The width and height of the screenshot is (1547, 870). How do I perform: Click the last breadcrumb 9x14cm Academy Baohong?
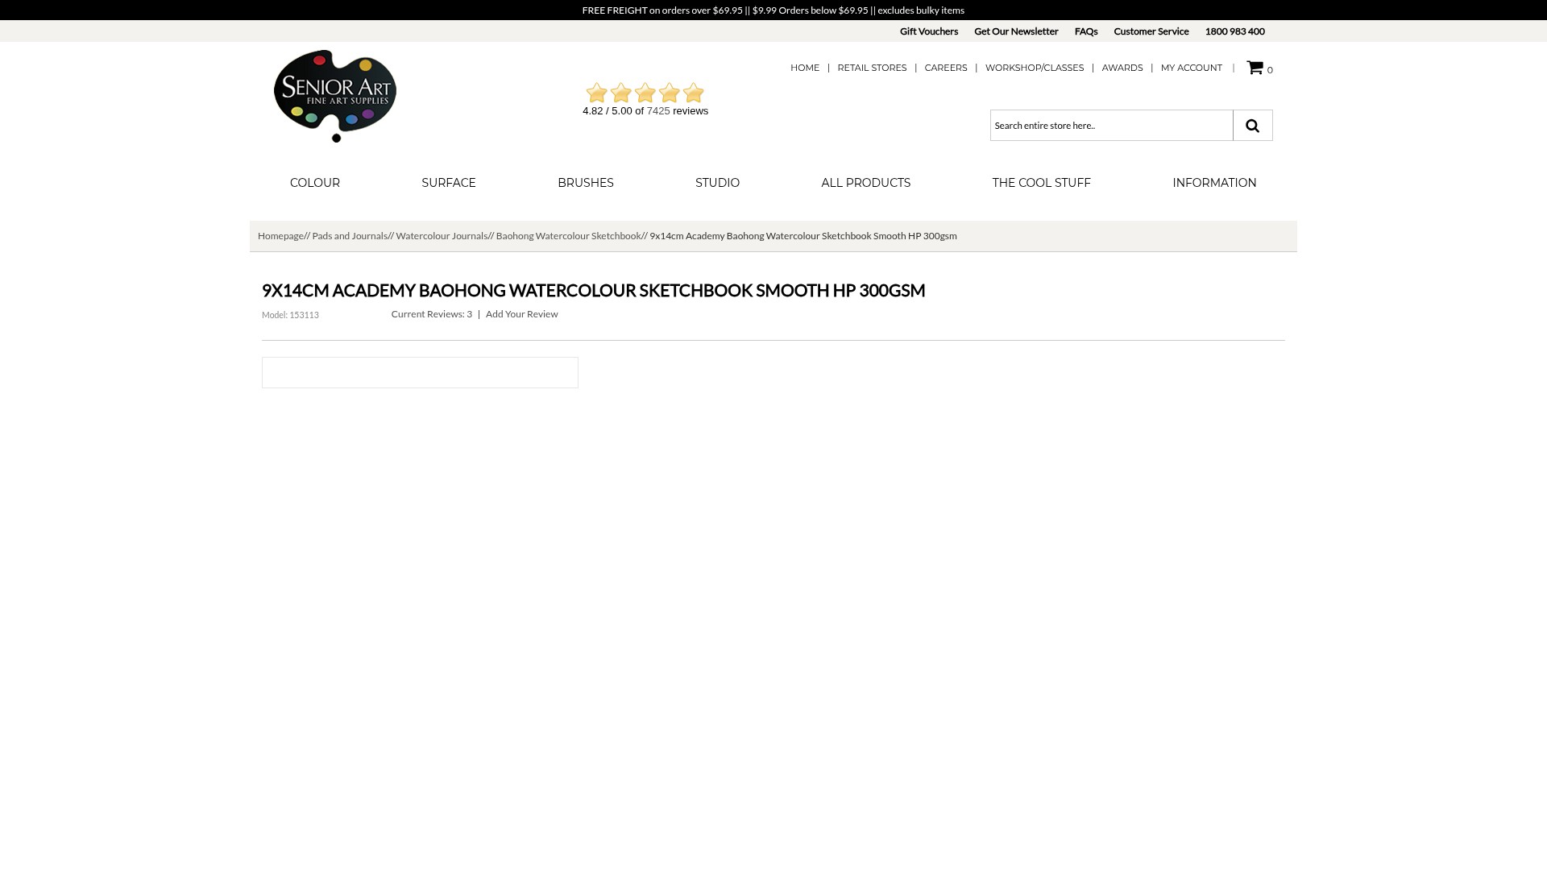click(x=803, y=236)
